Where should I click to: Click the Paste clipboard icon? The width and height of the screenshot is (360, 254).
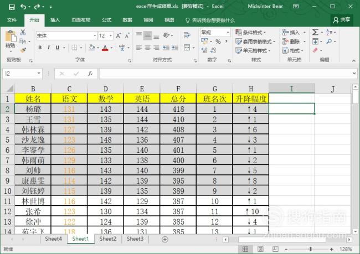11,37
